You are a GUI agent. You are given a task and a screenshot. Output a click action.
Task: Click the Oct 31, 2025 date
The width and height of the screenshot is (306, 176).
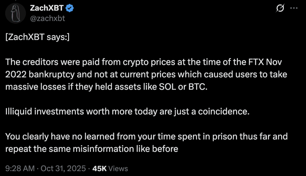[x=64, y=169]
